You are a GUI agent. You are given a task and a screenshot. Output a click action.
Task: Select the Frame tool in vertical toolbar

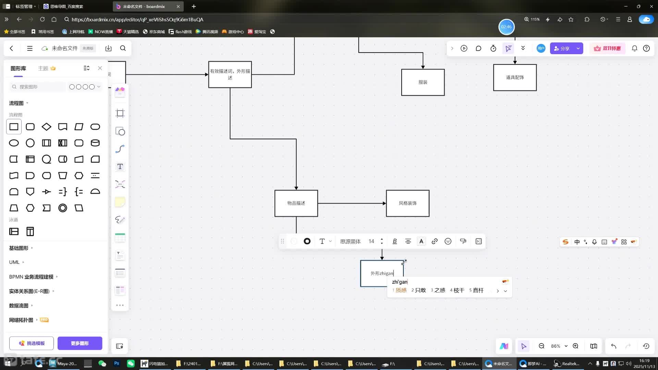pos(120,113)
